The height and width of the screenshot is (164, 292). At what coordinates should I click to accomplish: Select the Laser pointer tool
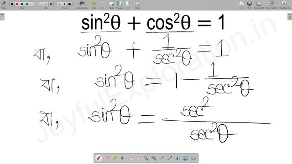[162, 158]
